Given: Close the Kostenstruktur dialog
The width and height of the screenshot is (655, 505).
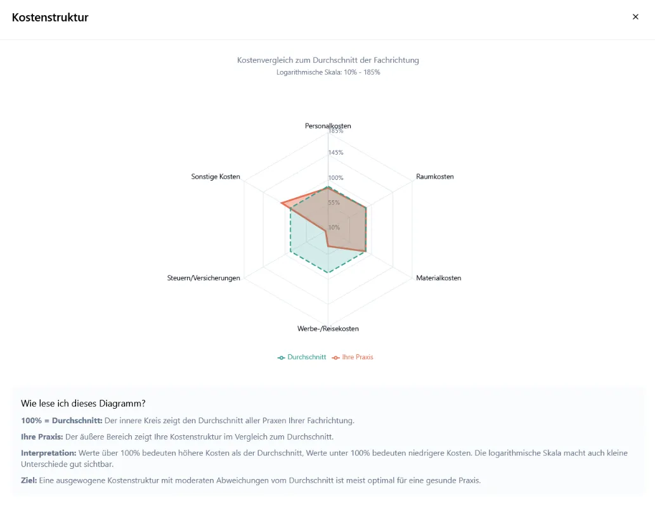Looking at the screenshot, I should tap(635, 16).
